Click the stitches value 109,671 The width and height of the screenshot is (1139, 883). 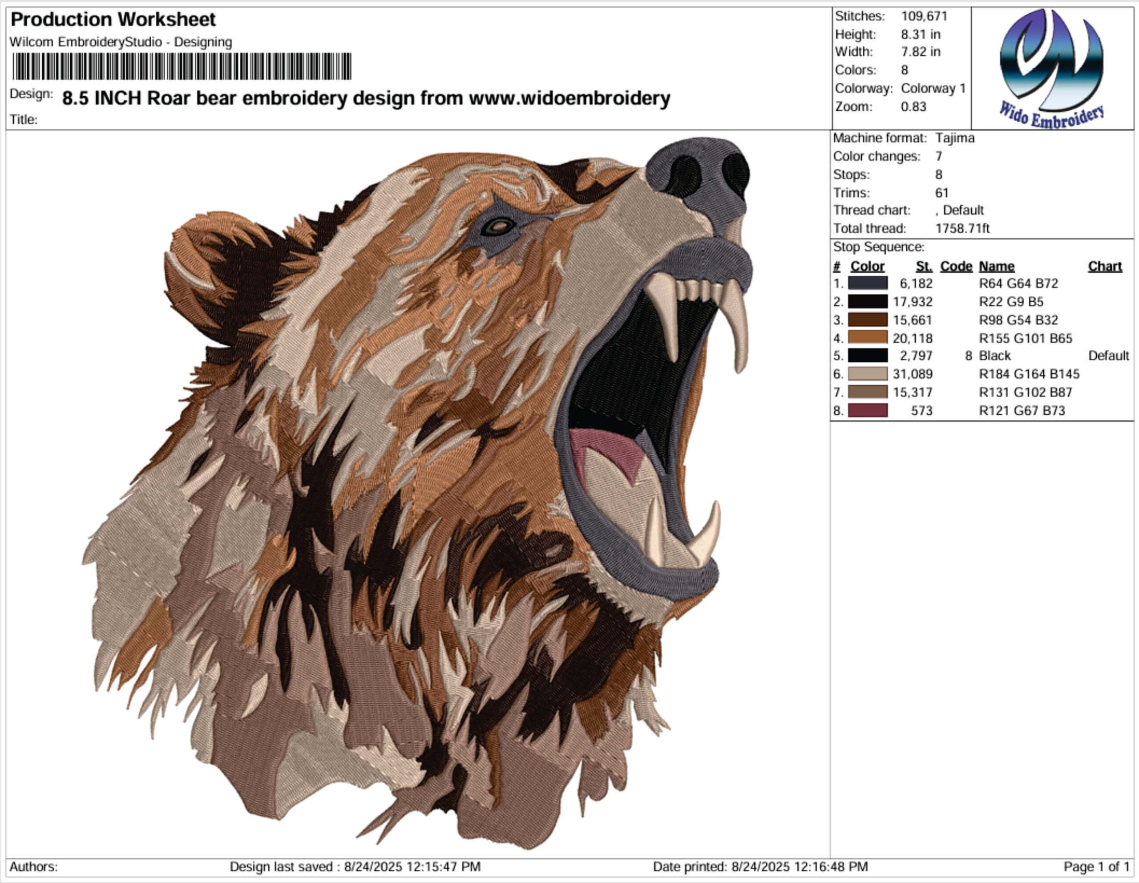[924, 16]
